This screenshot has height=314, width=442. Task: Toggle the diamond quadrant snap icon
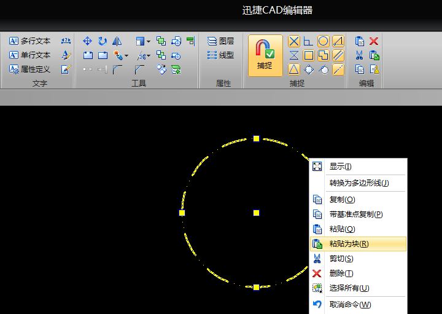[309, 69]
